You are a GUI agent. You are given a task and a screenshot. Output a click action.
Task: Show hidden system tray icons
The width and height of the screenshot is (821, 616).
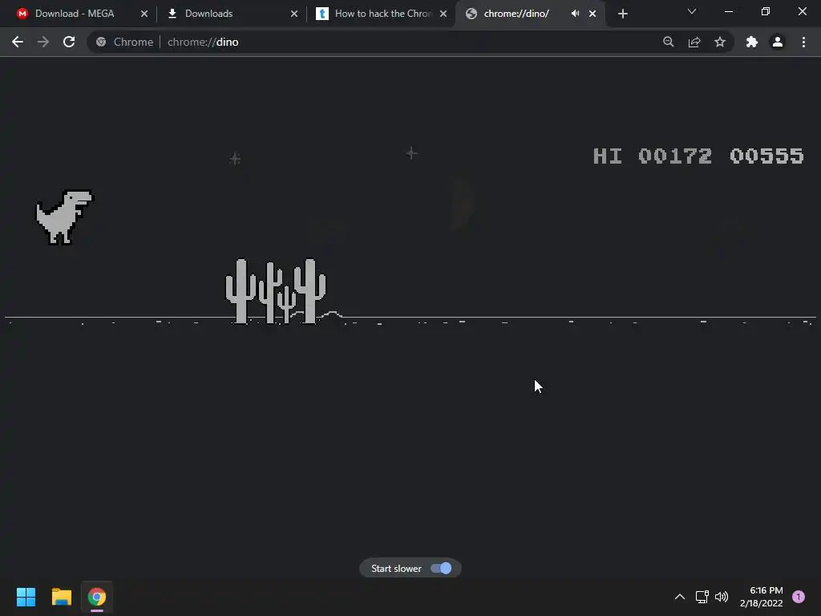[x=680, y=597]
